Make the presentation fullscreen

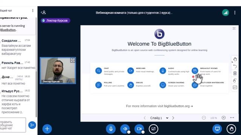234,28
